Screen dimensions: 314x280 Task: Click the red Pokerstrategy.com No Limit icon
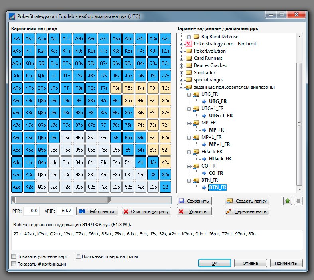tap(189, 44)
